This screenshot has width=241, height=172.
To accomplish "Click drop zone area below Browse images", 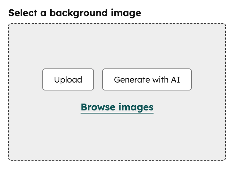I will pyautogui.click(x=117, y=138).
